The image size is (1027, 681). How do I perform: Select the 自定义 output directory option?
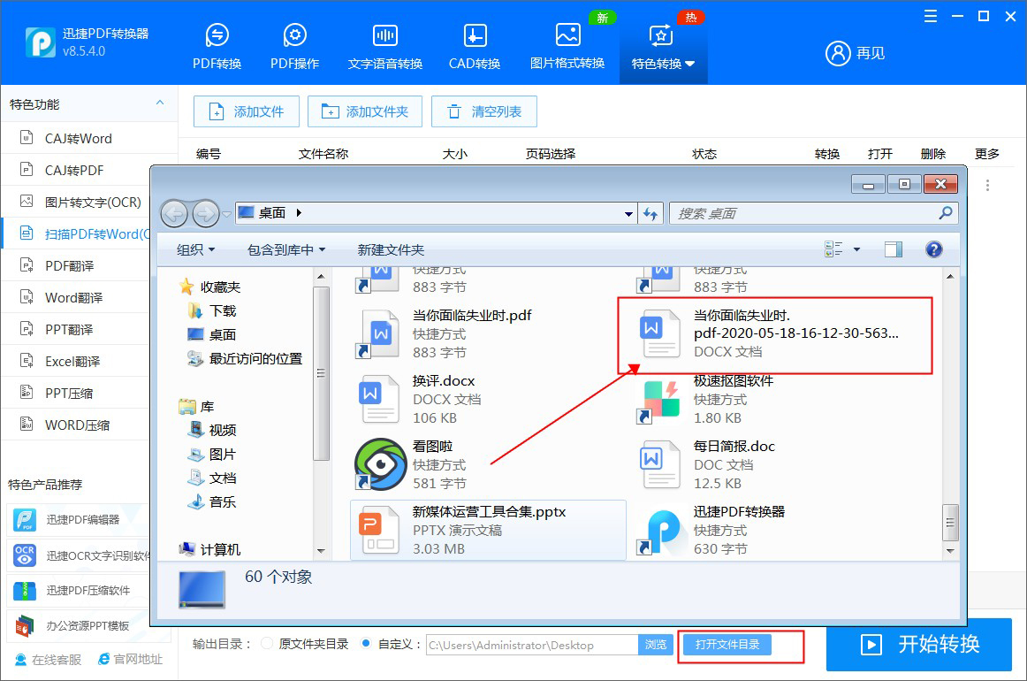364,644
